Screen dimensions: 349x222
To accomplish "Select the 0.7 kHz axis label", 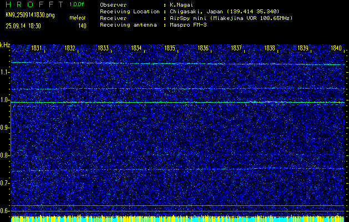I will [4, 183].
